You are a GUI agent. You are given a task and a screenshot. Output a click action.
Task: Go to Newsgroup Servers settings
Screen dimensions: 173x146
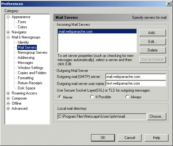tap(33, 52)
